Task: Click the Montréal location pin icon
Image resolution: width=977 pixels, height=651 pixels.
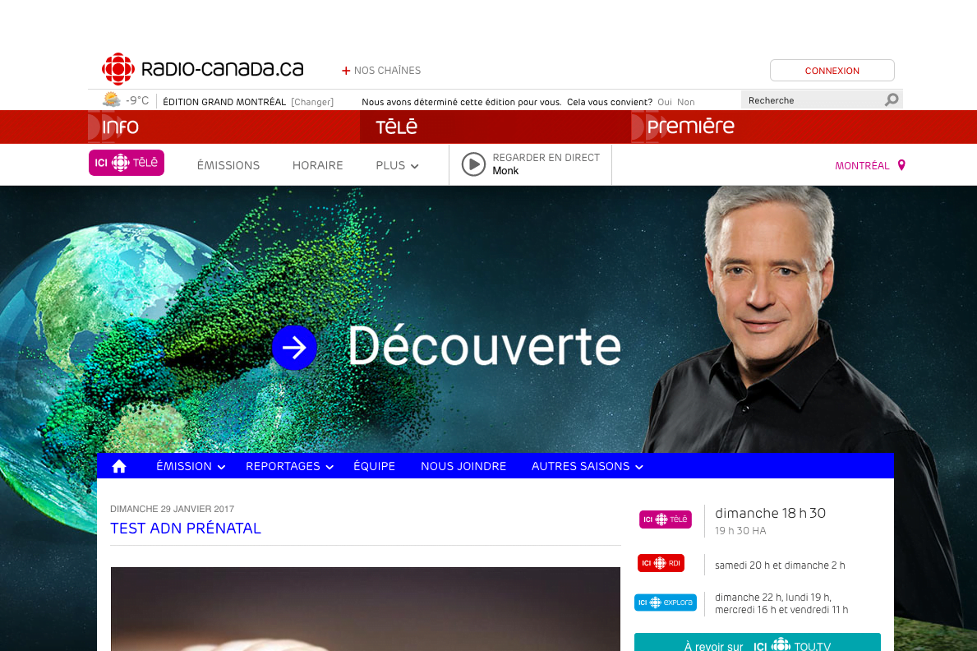Action: click(x=901, y=165)
